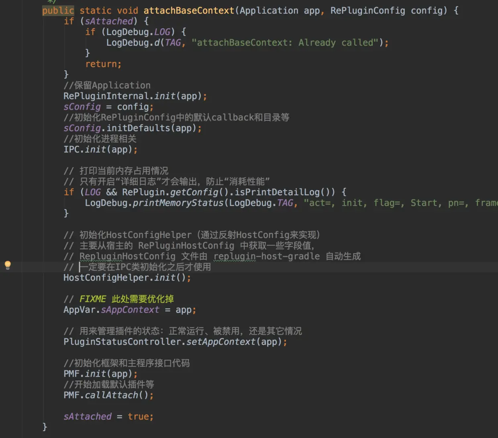This screenshot has width=498, height=438.
Task: Click the yellow lightbulb intention icon in gutter
Action: coord(8,265)
